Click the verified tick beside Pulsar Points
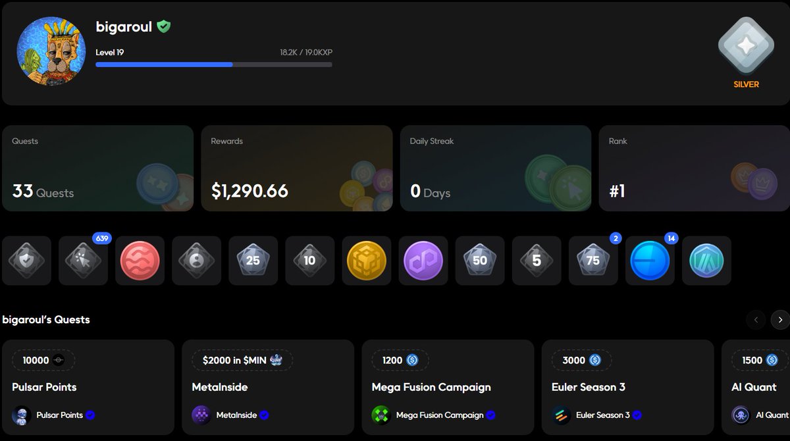 pos(90,415)
